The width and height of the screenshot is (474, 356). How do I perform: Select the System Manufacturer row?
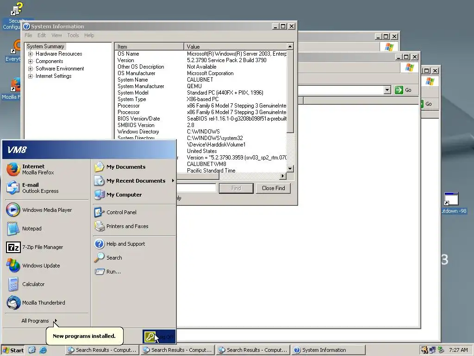[201, 86]
